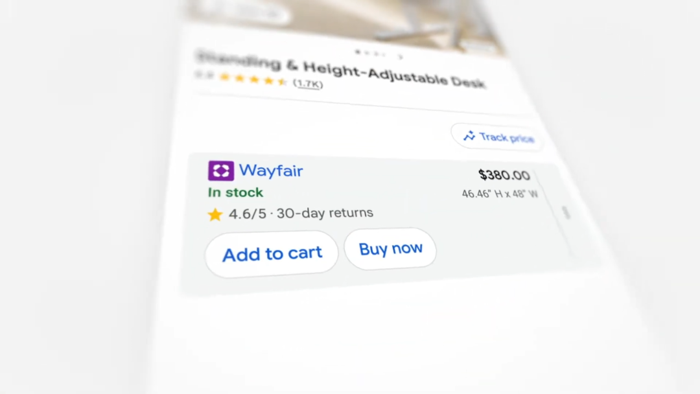Click the Track price button
The height and width of the screenshot is (394, 700).
point(498,137)
